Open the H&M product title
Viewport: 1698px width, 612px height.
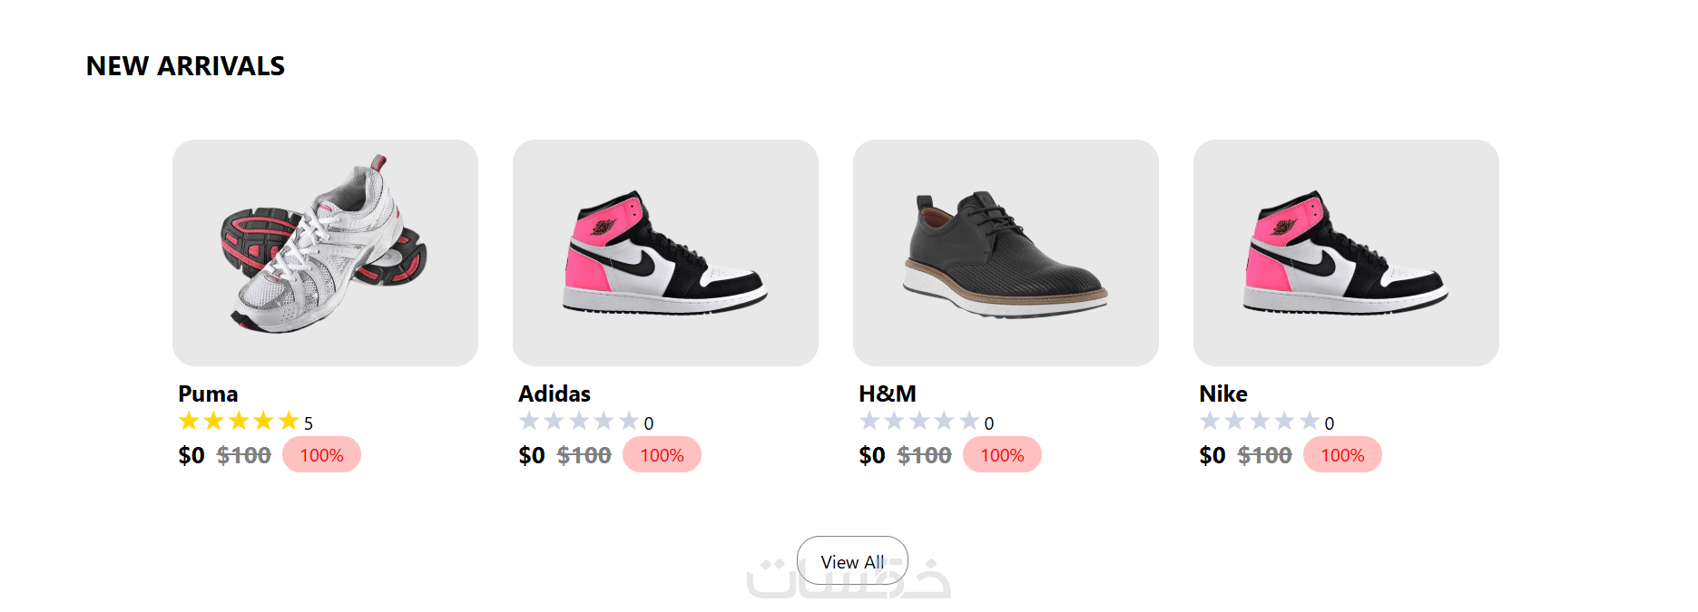tap(888, 393)
